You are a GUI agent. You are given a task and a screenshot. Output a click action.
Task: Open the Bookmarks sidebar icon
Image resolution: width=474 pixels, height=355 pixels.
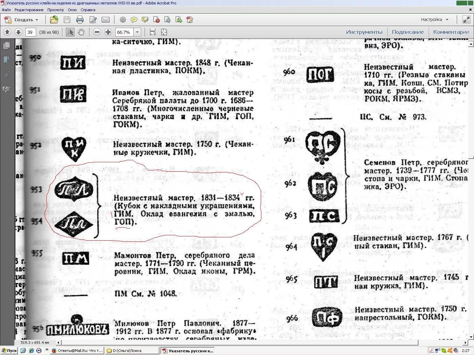click(6, 60)
